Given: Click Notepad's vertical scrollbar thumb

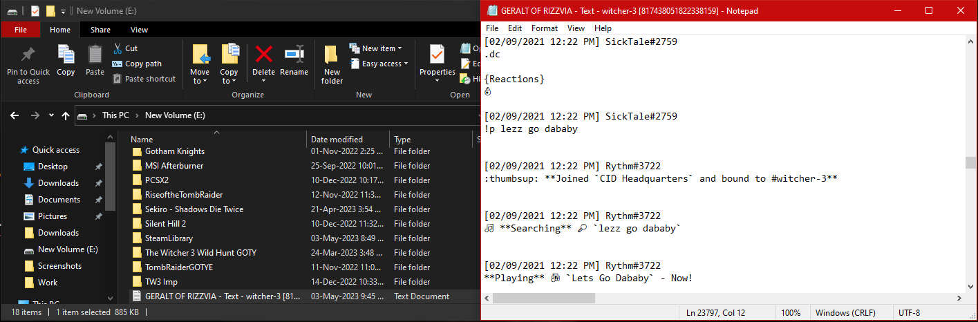Looking at the screenshot, I should (x=971, y=162).
